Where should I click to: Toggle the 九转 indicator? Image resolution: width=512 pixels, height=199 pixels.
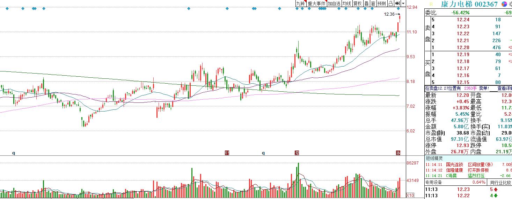click(x=300, y=3)
